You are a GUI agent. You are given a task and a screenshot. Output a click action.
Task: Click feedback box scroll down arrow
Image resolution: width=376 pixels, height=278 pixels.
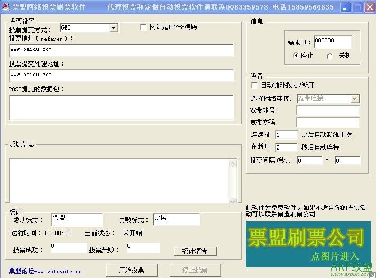(x=232, y=201)
